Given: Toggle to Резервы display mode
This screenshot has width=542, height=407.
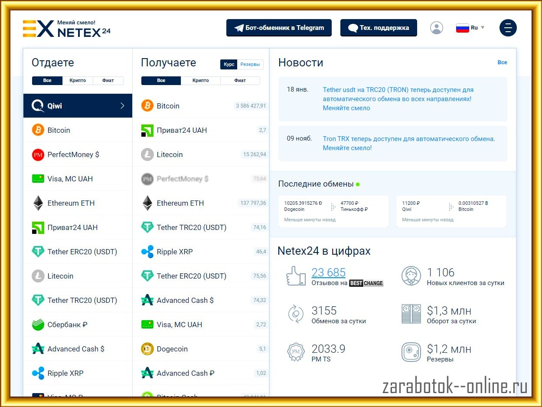Looking at the screenshot, I should tap(250, 65).
